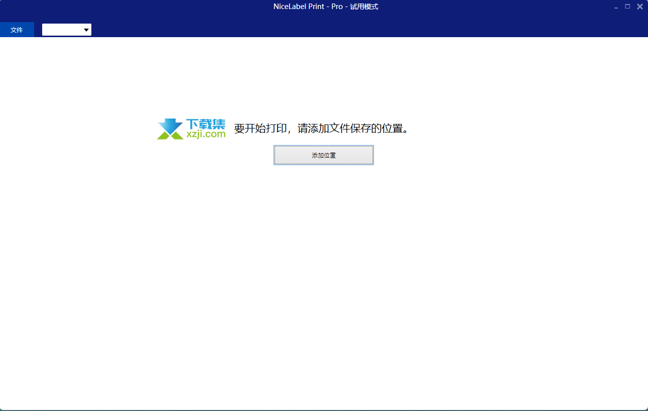
Task: Click the text 要开始打印，请添加文件保存的位置。
Action: tap(322, 128)
